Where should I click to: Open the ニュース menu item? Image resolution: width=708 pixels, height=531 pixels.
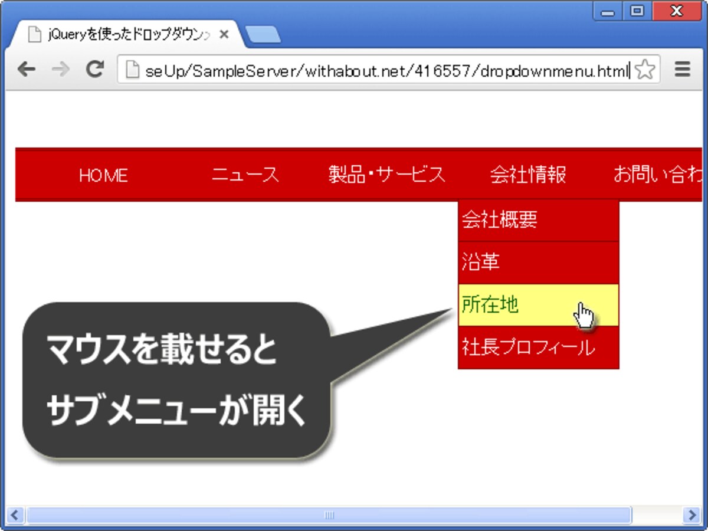(x=245, y=175)
